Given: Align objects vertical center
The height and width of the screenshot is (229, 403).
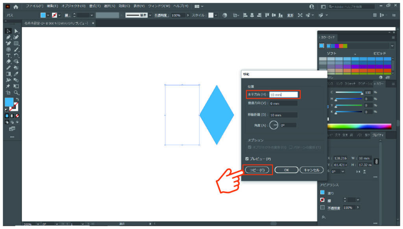Looking at the screenshot, I should pyautogui.click(x=274, y=15).
